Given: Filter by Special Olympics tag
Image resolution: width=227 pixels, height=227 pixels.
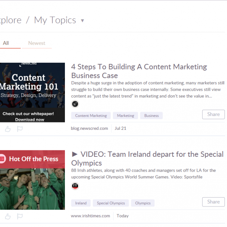Looking at the screenshot, I should pos(111,203).
